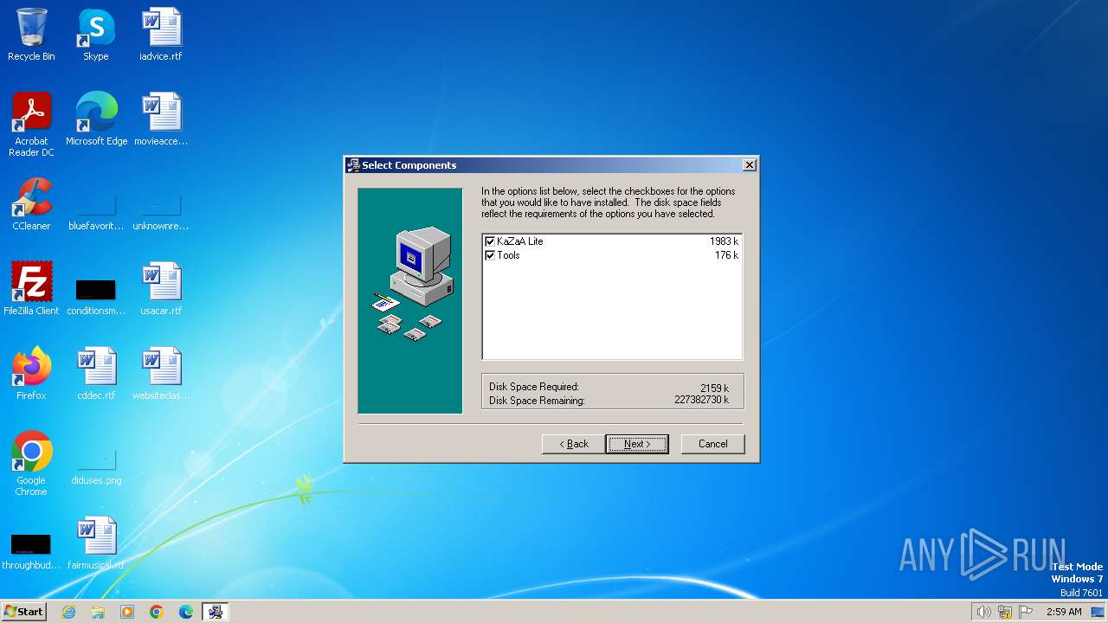1108x623 pixels.
Task: Click the 2159 k required value
Action: point(714,389)
